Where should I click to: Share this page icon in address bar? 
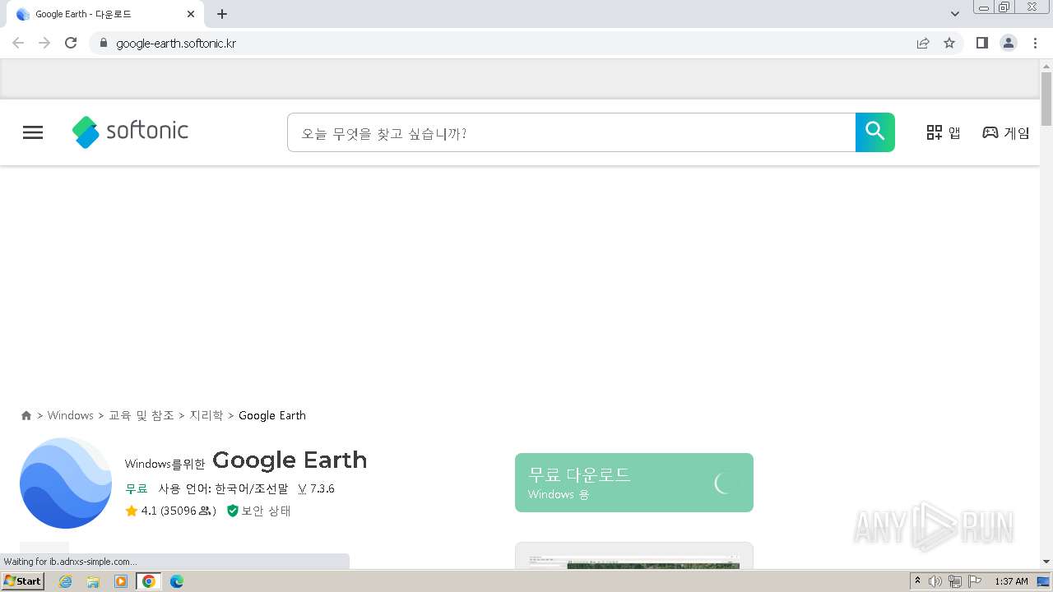(x=923, y=43)
